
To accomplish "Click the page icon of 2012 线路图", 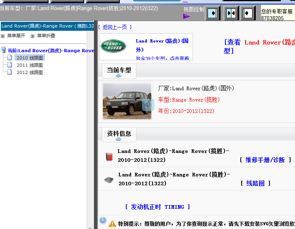I will (10, 72).
